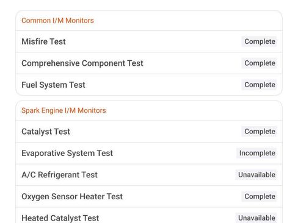Screen dimensions: 298x223
Task: Open the Oxygen Sensor Heater Test row
Action: pos(149,196)
